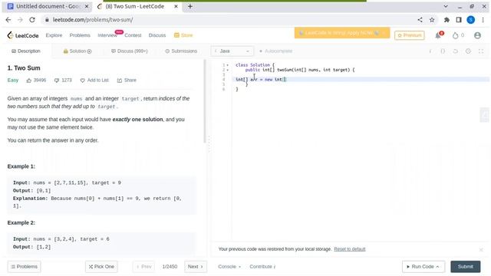Open the Chrome three-dot menu
This screenshot has height=276, width=491.
483,20
